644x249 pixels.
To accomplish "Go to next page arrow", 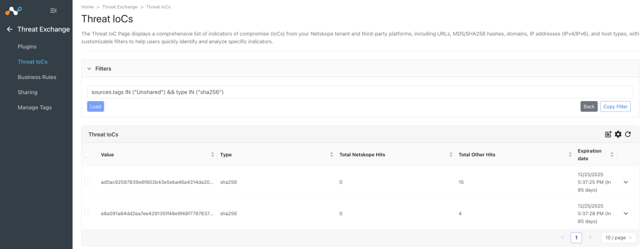I will pyautogui.click(x=590, y=238).
